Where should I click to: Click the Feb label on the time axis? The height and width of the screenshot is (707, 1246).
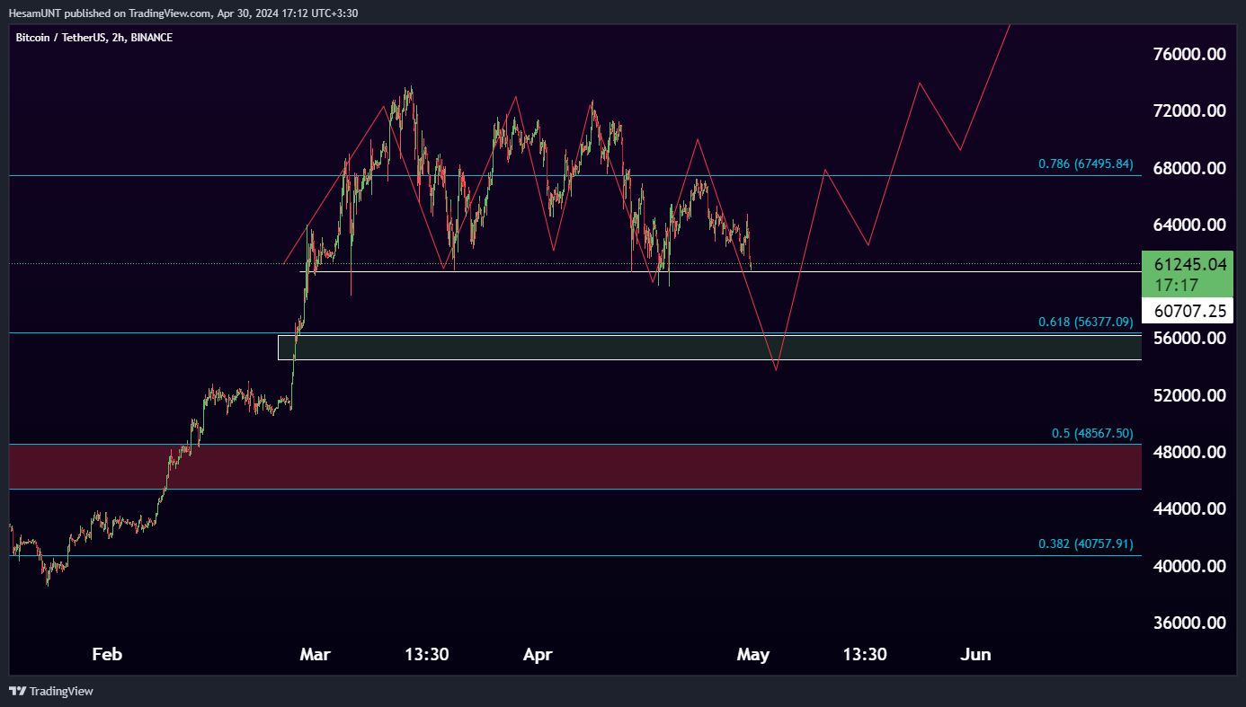pos(107,654)
